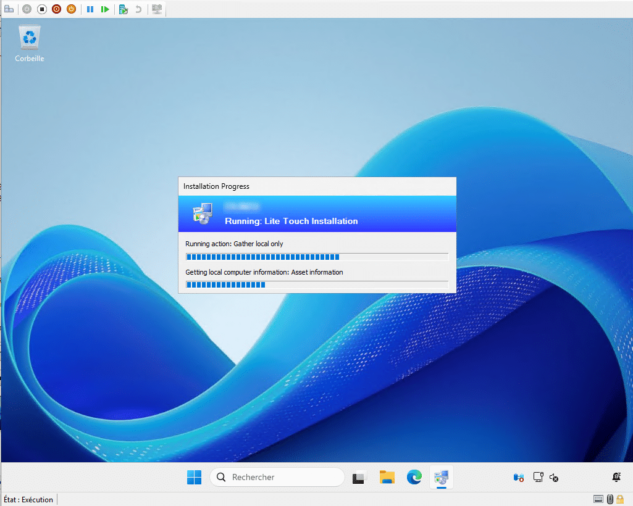Turn off the VM with the stop button
The height and width of the screenshot is (506, 633).
[x=42, y=9]
